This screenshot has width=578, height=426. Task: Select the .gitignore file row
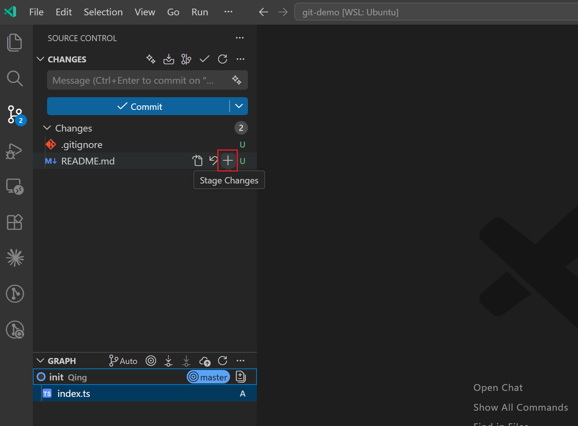point(145,145)
